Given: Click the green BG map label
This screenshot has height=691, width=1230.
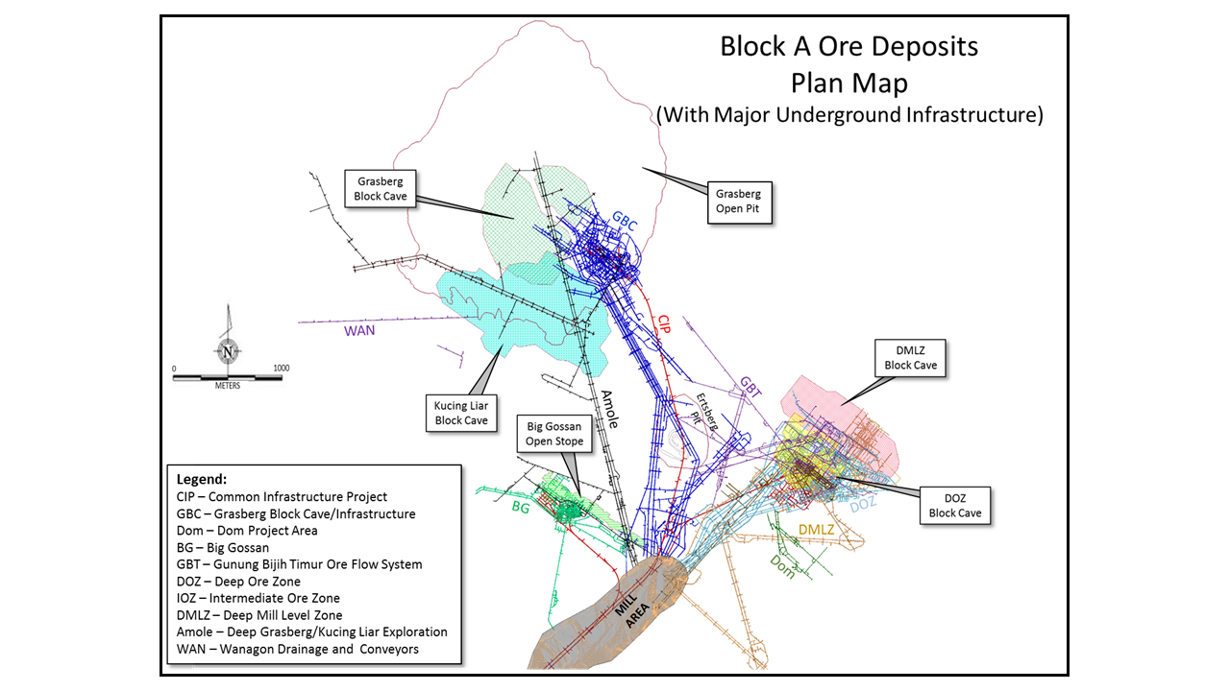Looking at the screenshot, I should (x=521, y=507).
